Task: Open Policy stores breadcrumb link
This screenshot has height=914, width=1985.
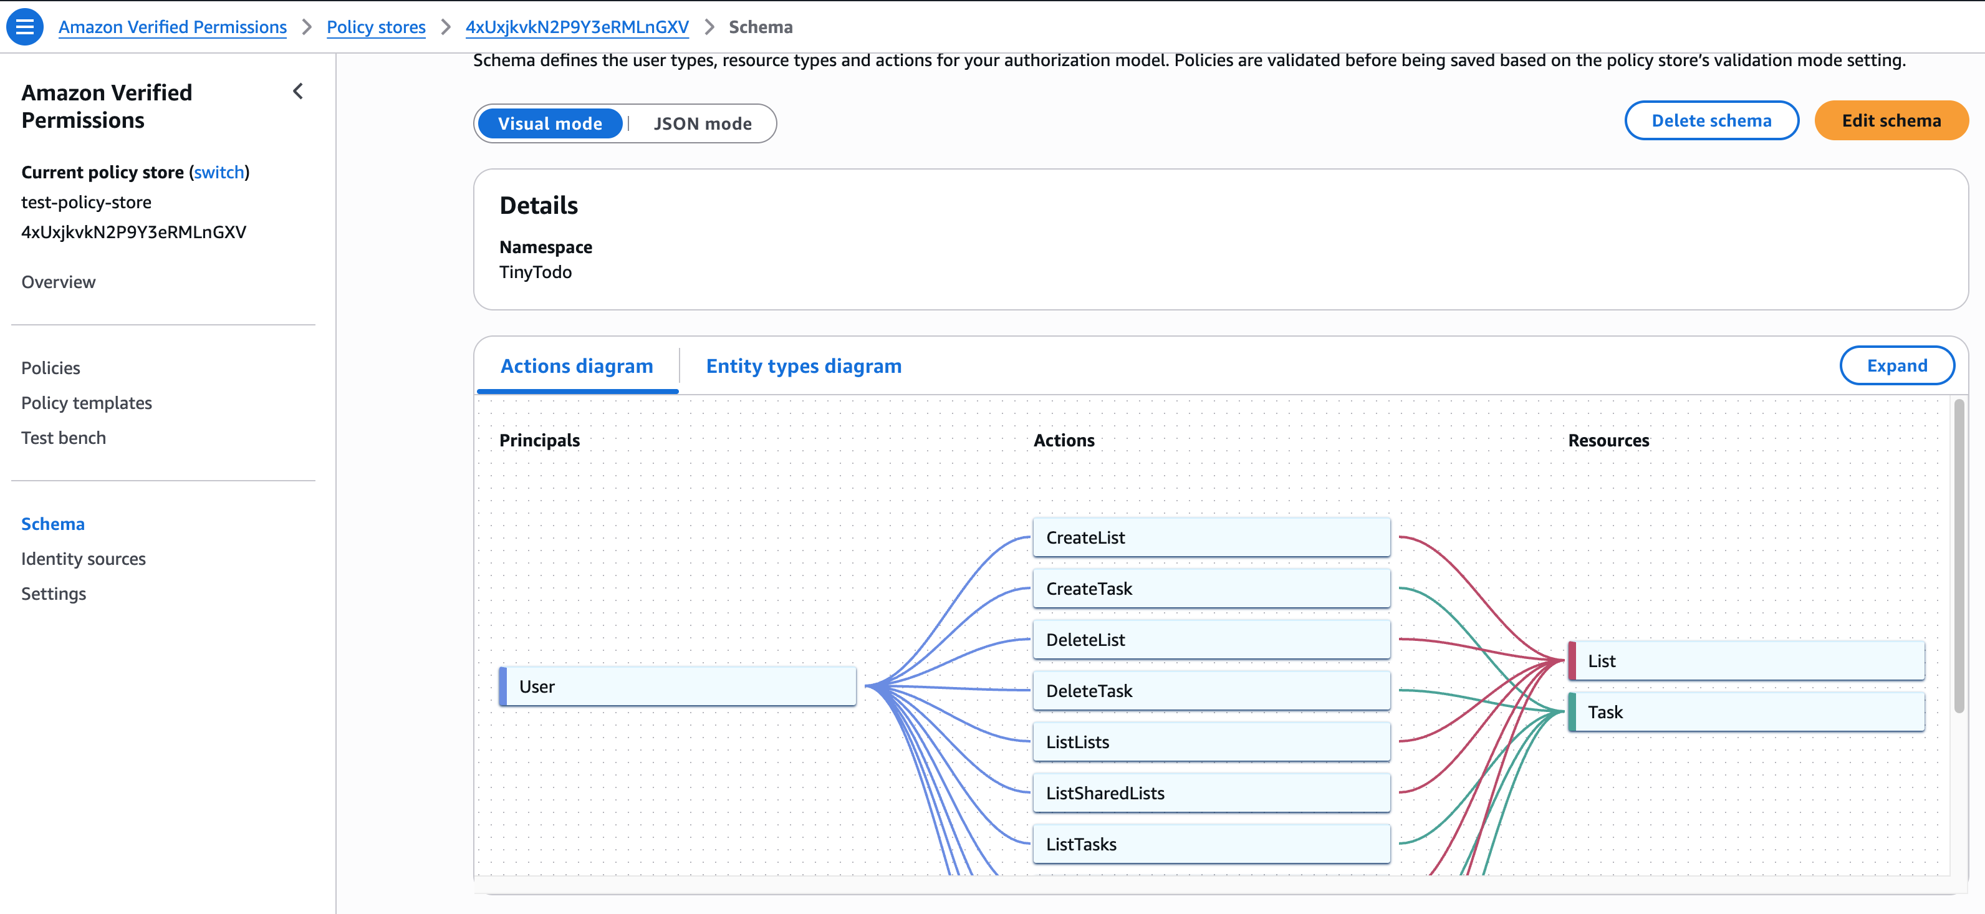Action: [375, 27]
